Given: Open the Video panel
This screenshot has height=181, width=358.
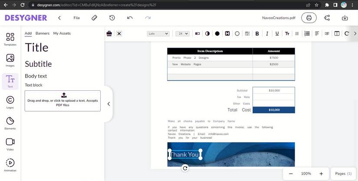Looking at the screenshot, I should point(10,144).
